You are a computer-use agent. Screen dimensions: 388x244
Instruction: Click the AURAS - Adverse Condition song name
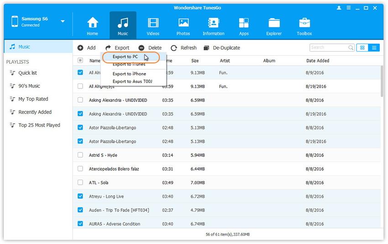114,224
